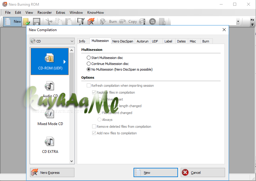Click scroll down arrow in compilation list
The image size is (256, 181).
pos(71,161)
